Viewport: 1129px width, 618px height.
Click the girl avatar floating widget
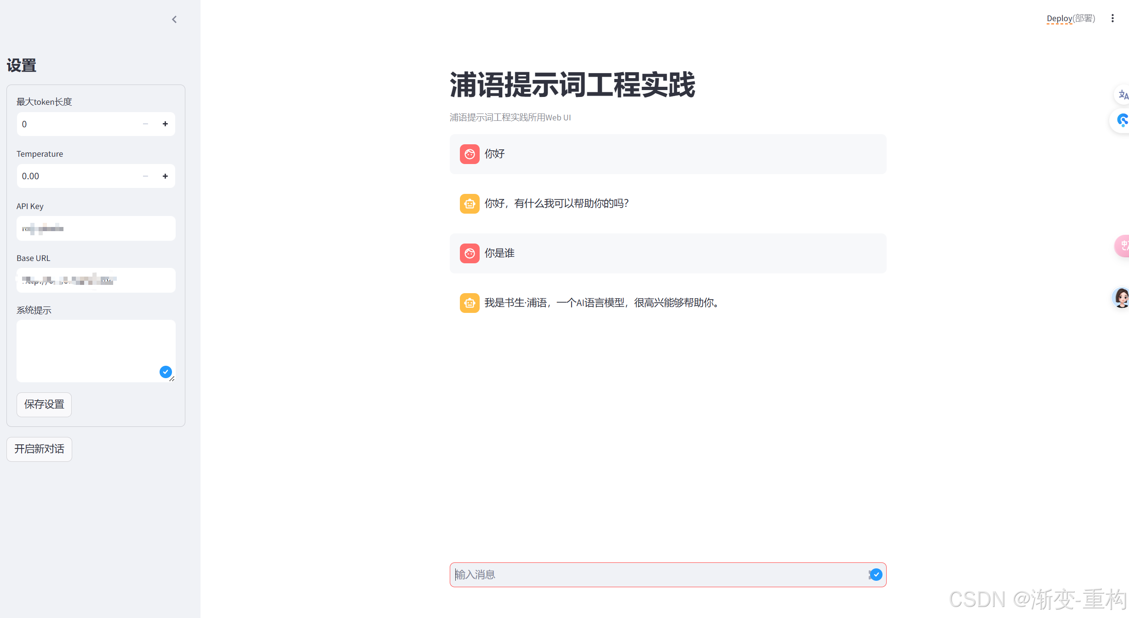[1121, 298]
